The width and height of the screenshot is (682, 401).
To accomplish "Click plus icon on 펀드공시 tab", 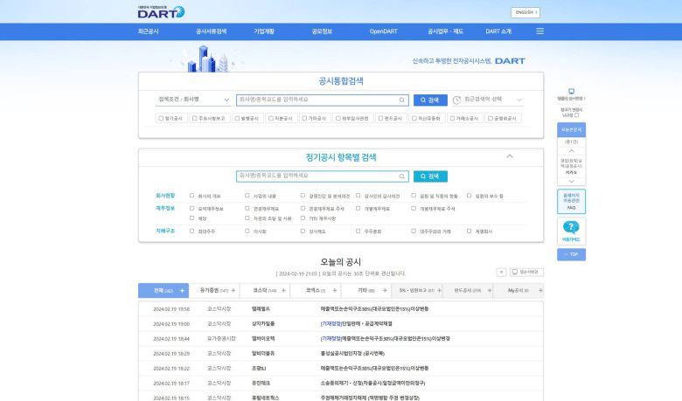I will pyautogui.click(x=490, y=291).
